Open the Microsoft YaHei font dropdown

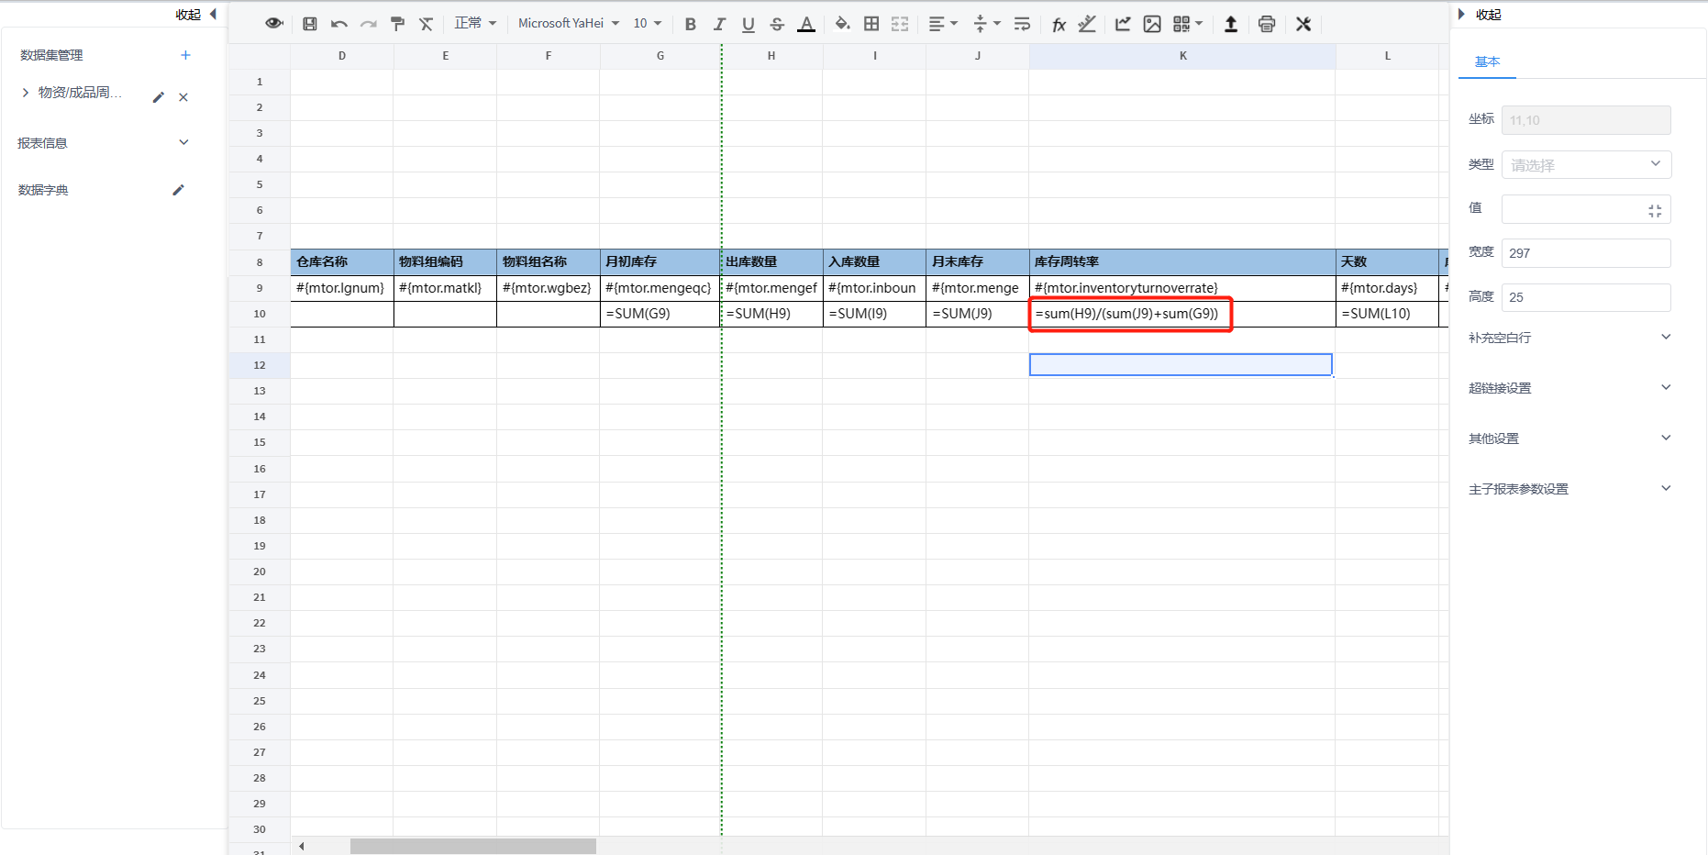[569, 23]
